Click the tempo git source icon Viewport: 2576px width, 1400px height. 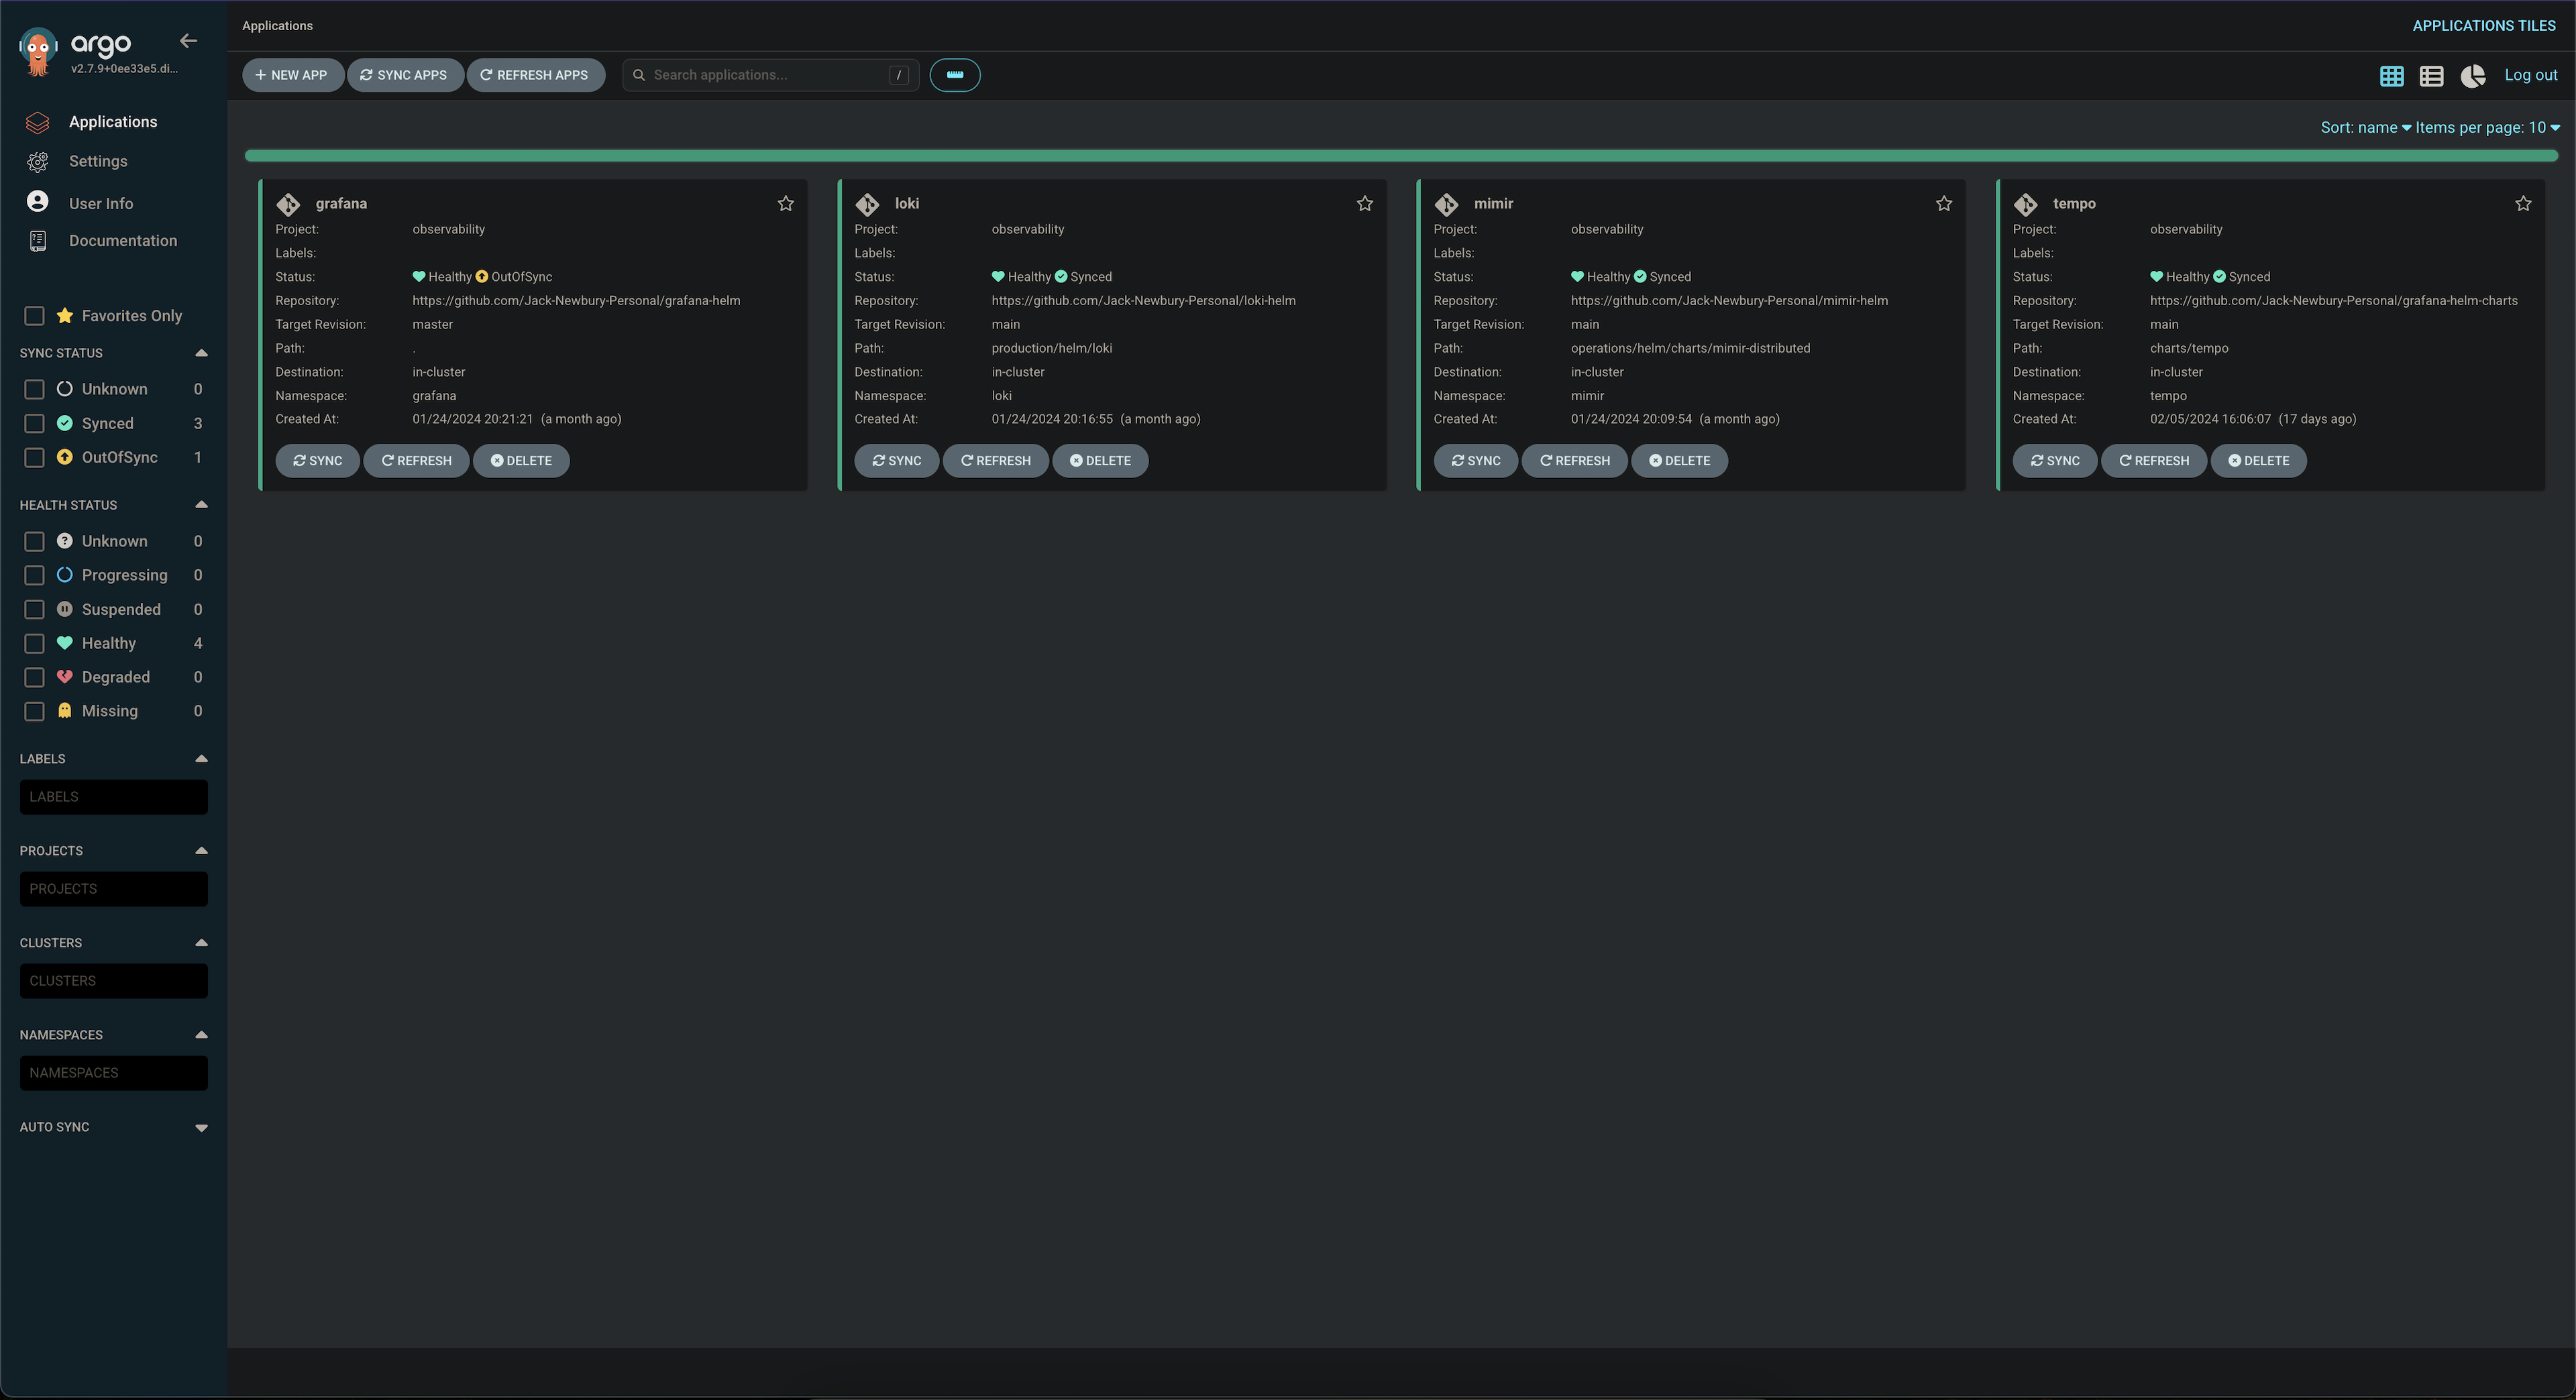tap(2025, 205)
